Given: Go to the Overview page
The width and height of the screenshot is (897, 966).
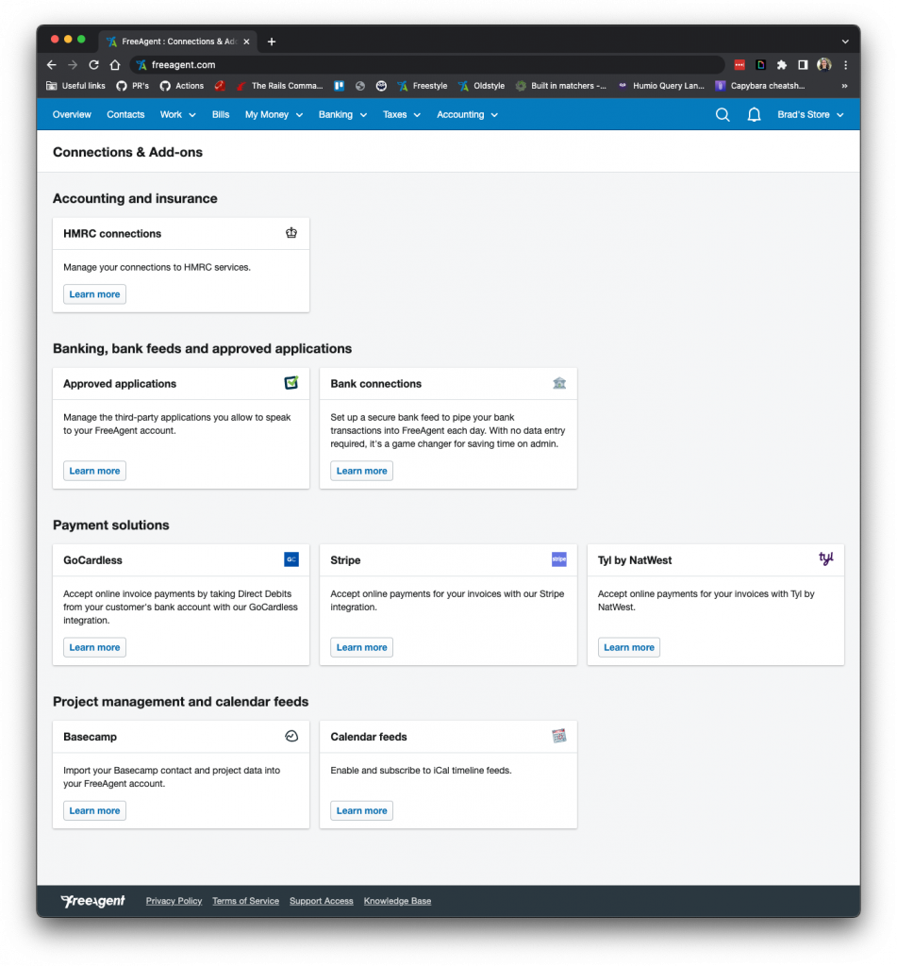Looking at the screenshot, I should (x=72, y=114).
